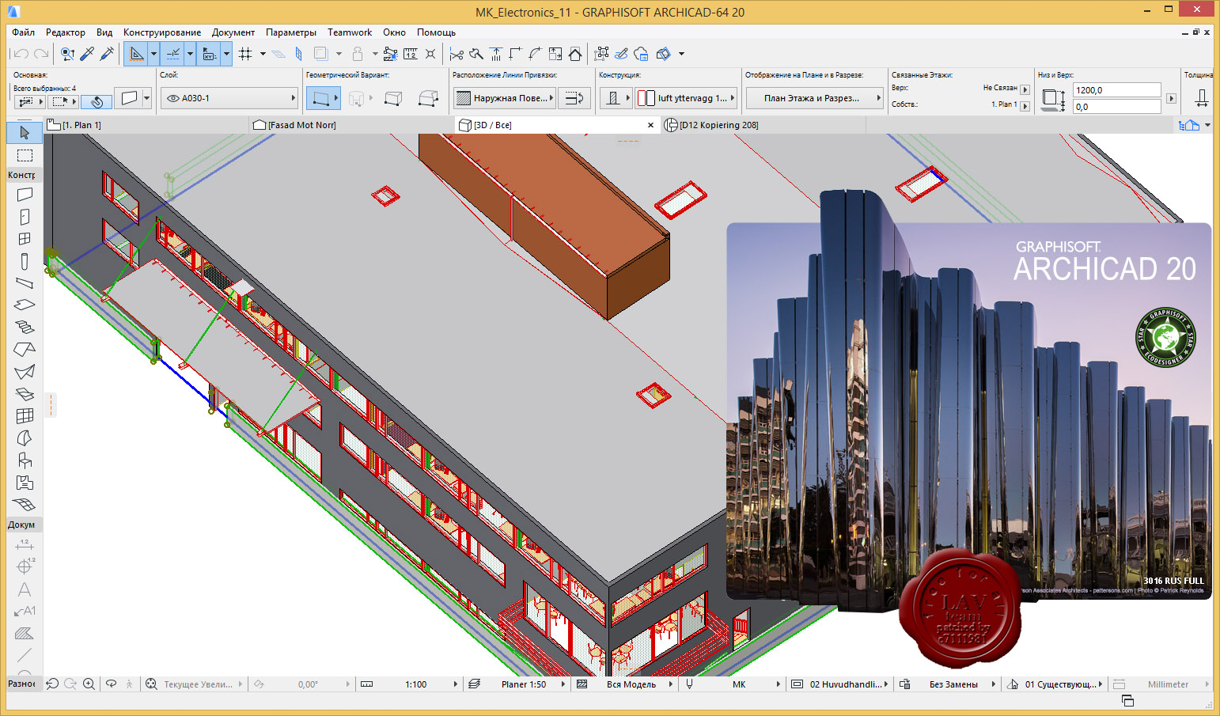Choose the Dimension tool in toolbox
Viewport: 1220px width, 716px height.
point(25,544)
